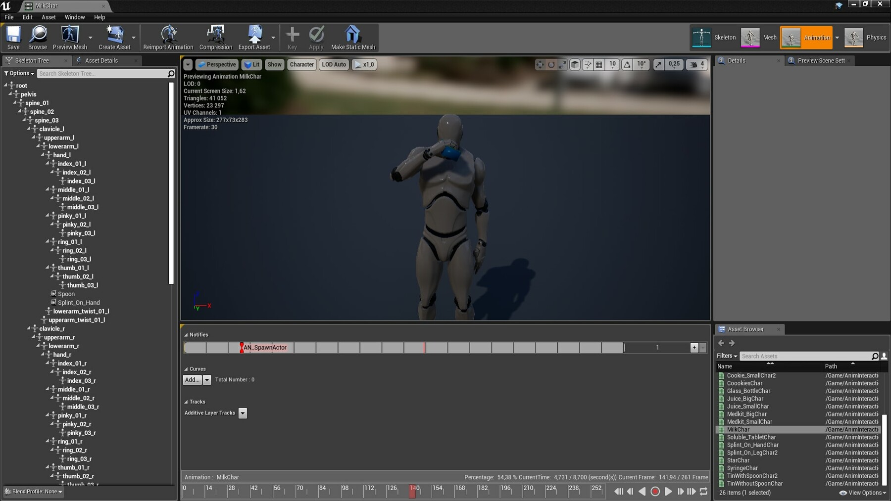Image resolution: width=891 pixels, height=501 pixels.
Task: Toggle rotation snapping in viewport
Action: pyautogui.click(x=627, y=64)
